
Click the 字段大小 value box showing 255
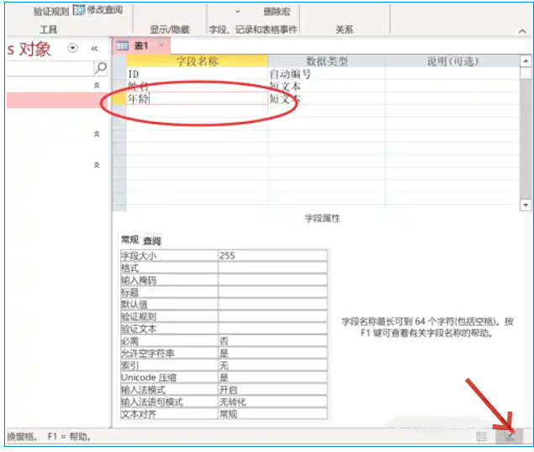pyautogui.click(x=272, y=255)
